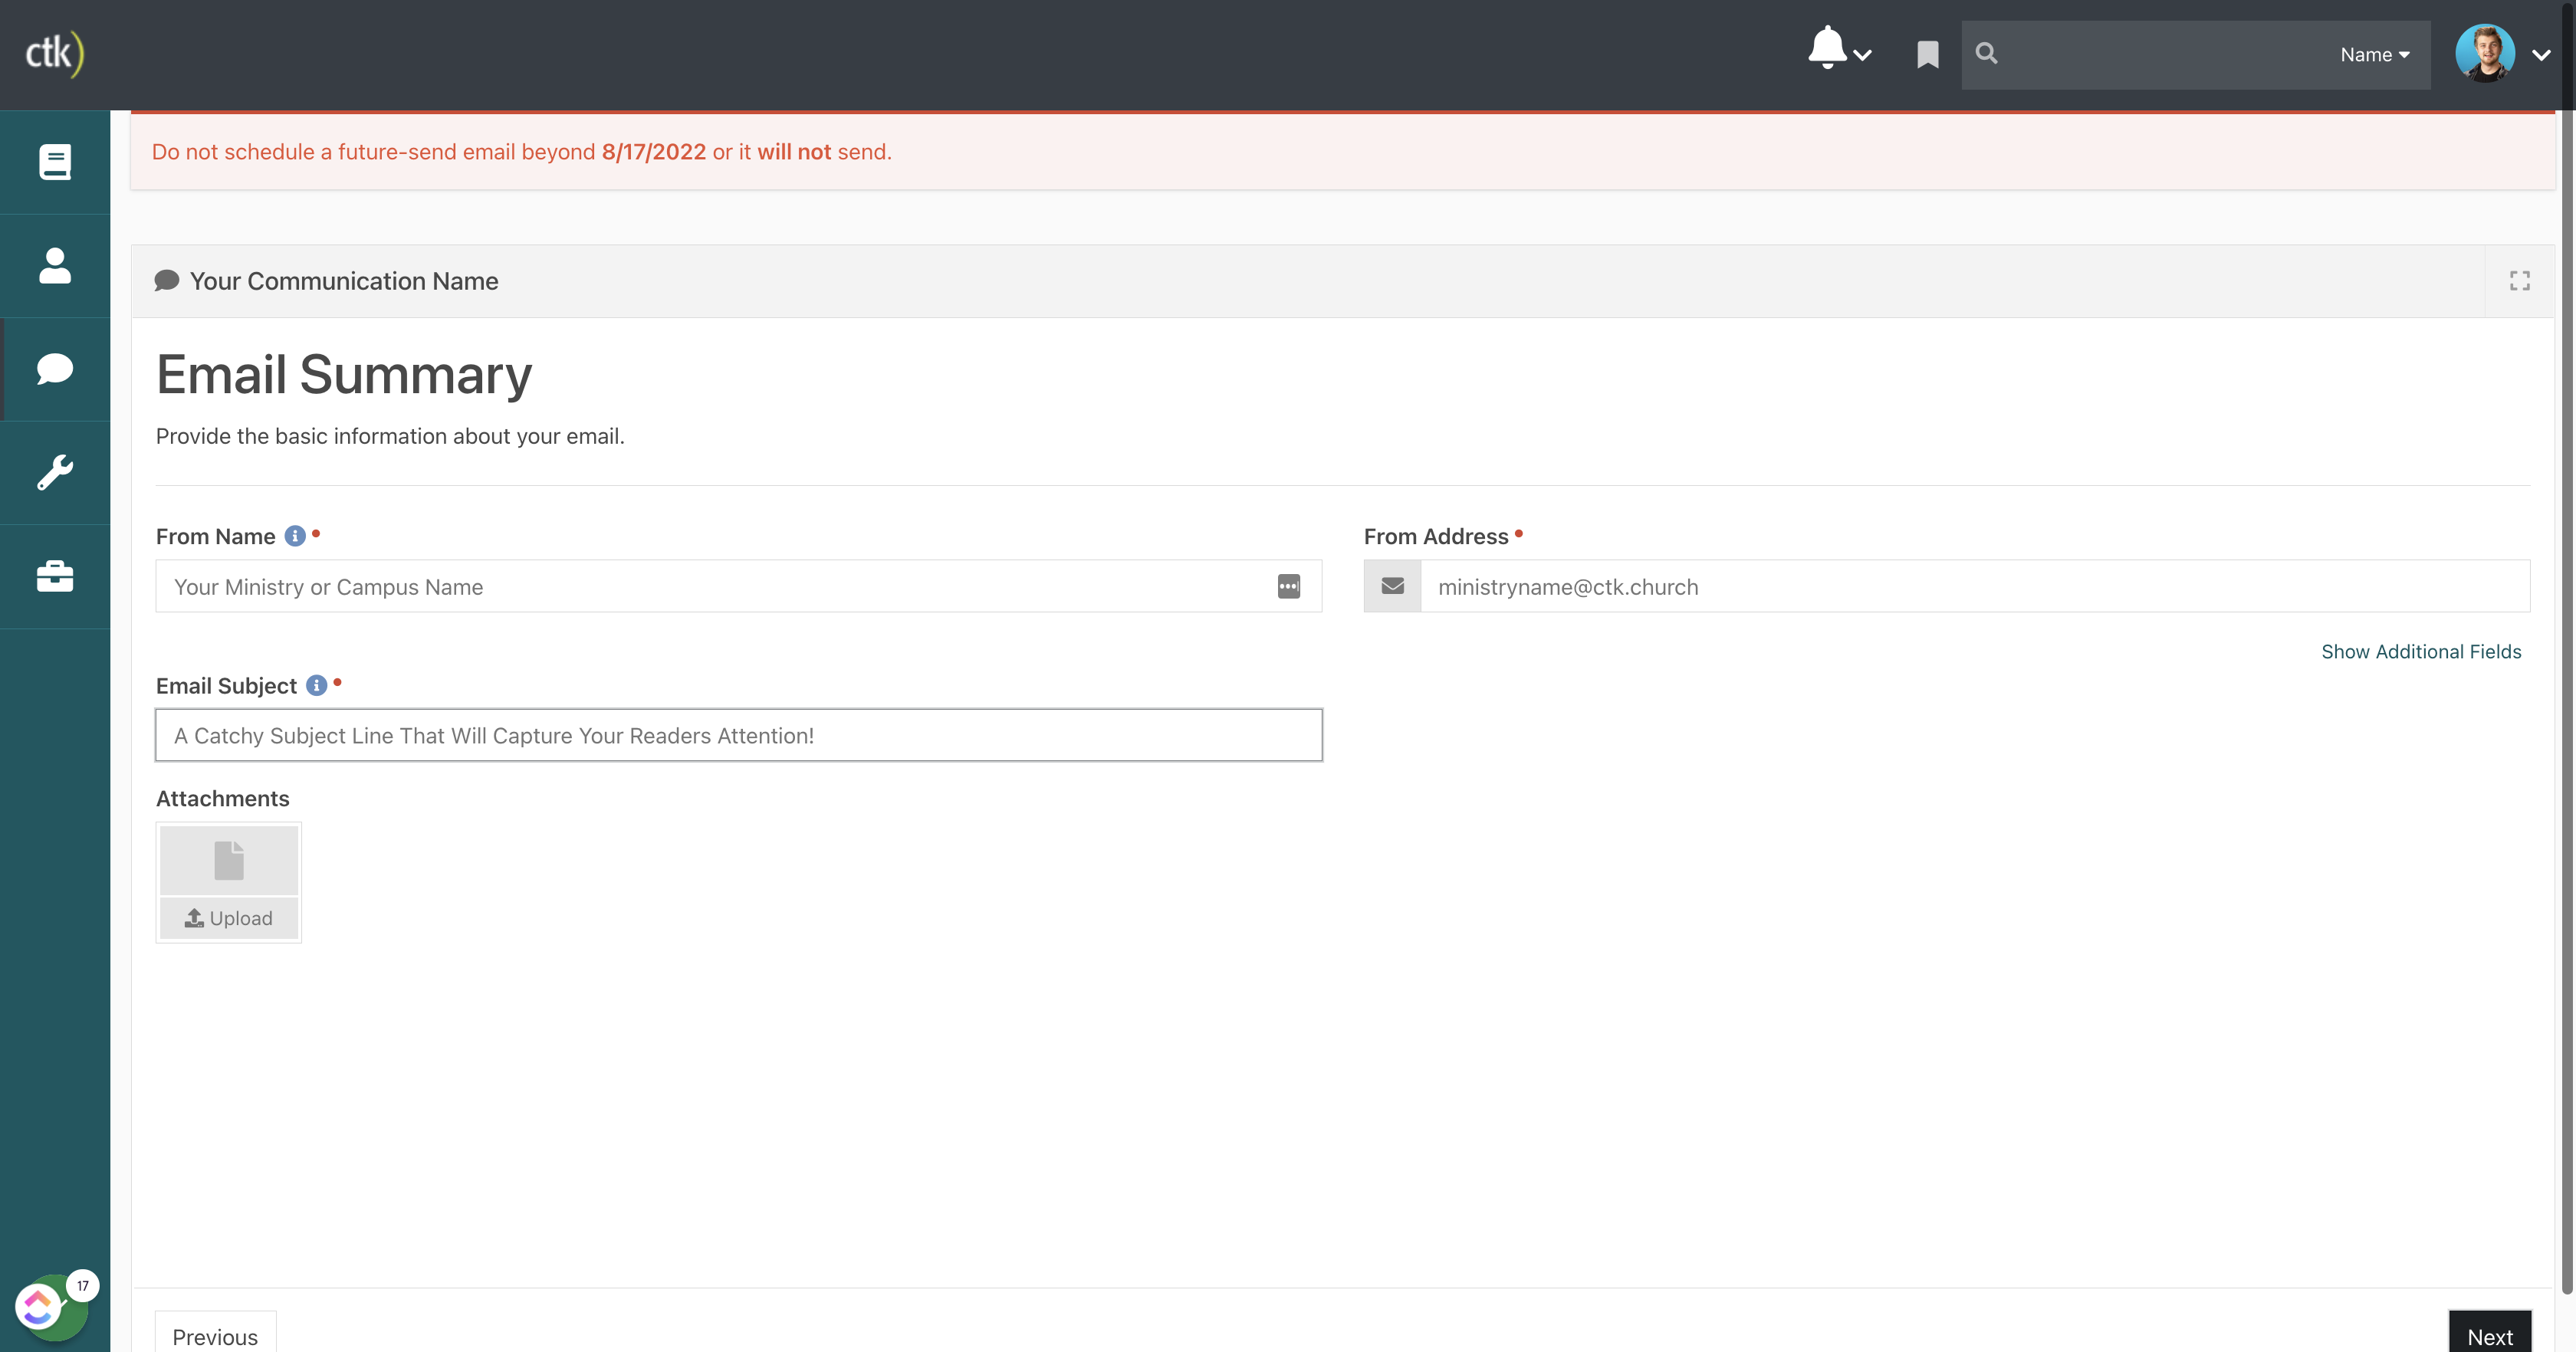2576x1352 pixels.
Task: Click the Email Summary heading
Action: click(344, 374)
